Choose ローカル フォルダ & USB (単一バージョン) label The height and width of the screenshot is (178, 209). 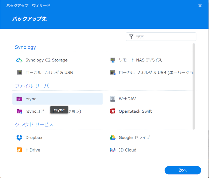[157, 72]
